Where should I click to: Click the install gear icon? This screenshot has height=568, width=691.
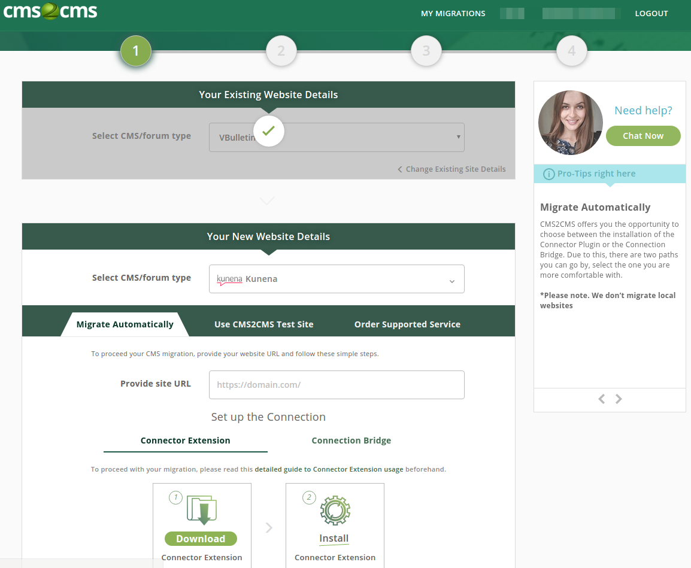pyautogui.click(x=335, y=511)
